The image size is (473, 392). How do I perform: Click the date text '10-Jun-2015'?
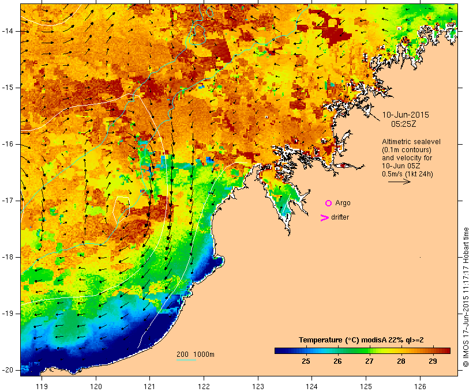tap(406, 115)
